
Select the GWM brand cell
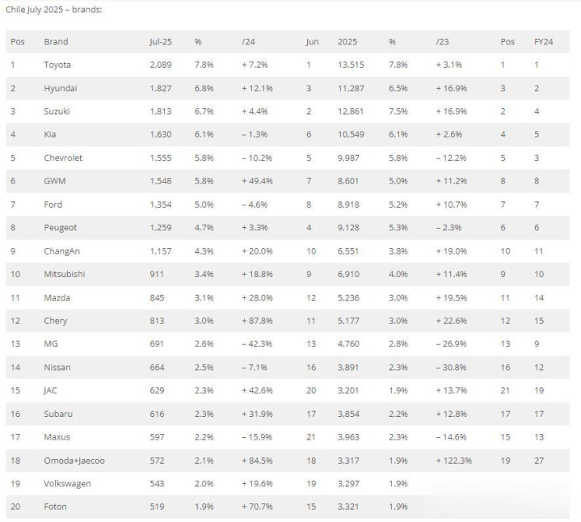[x=55, y=181]
